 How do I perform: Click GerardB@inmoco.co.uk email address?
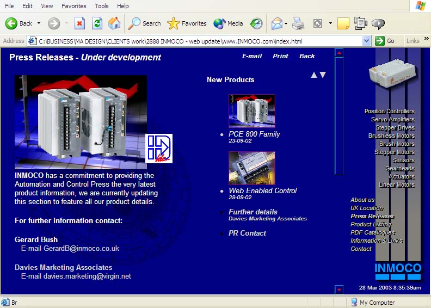point(82,248)
